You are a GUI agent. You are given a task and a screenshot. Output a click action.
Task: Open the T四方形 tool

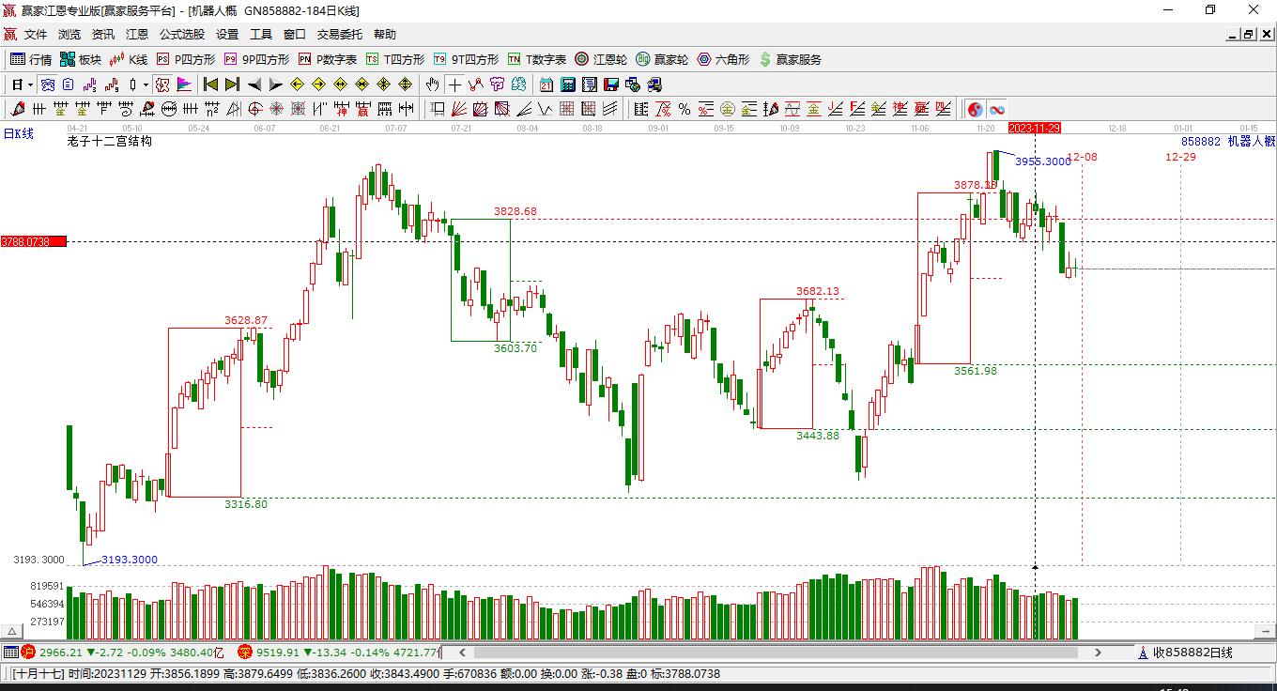coord(395,59)
